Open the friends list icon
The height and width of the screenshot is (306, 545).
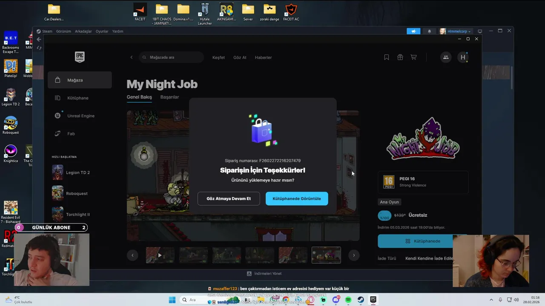point(446,57)
